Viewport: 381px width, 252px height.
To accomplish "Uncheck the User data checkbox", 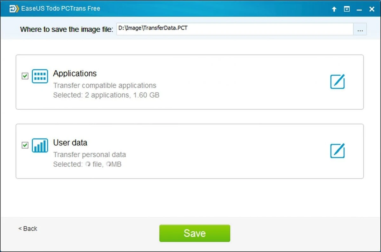I will (25, 145).
